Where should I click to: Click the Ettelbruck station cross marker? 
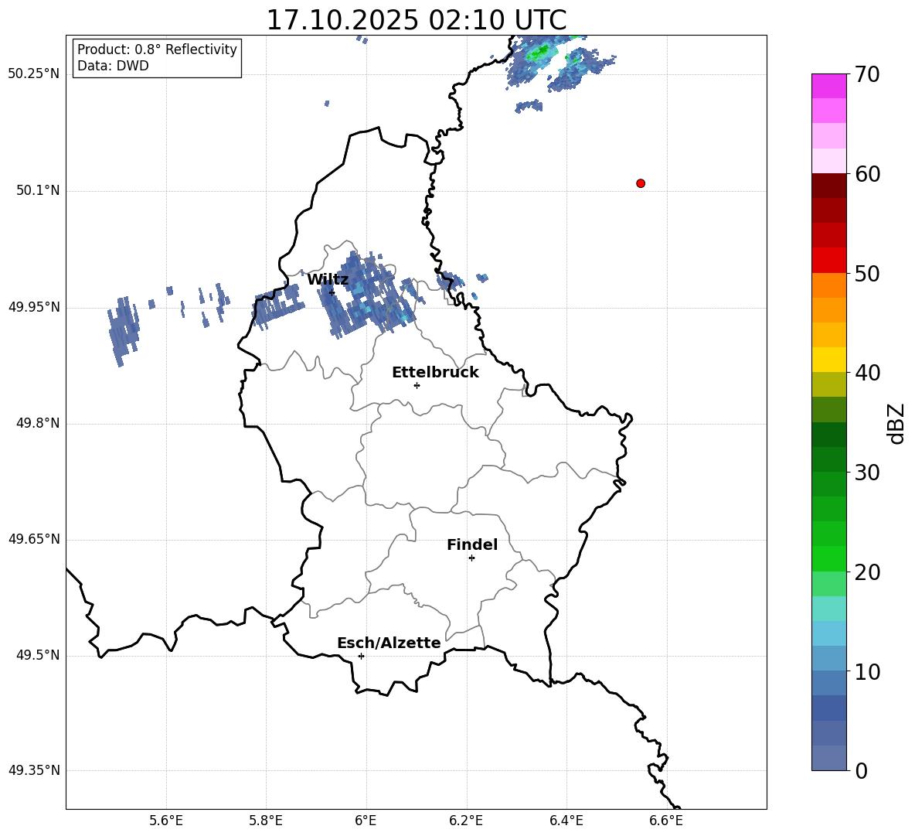click(417, 385)
